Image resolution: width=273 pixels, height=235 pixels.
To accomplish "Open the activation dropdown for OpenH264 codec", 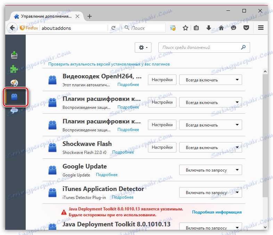I will [210, 80].
